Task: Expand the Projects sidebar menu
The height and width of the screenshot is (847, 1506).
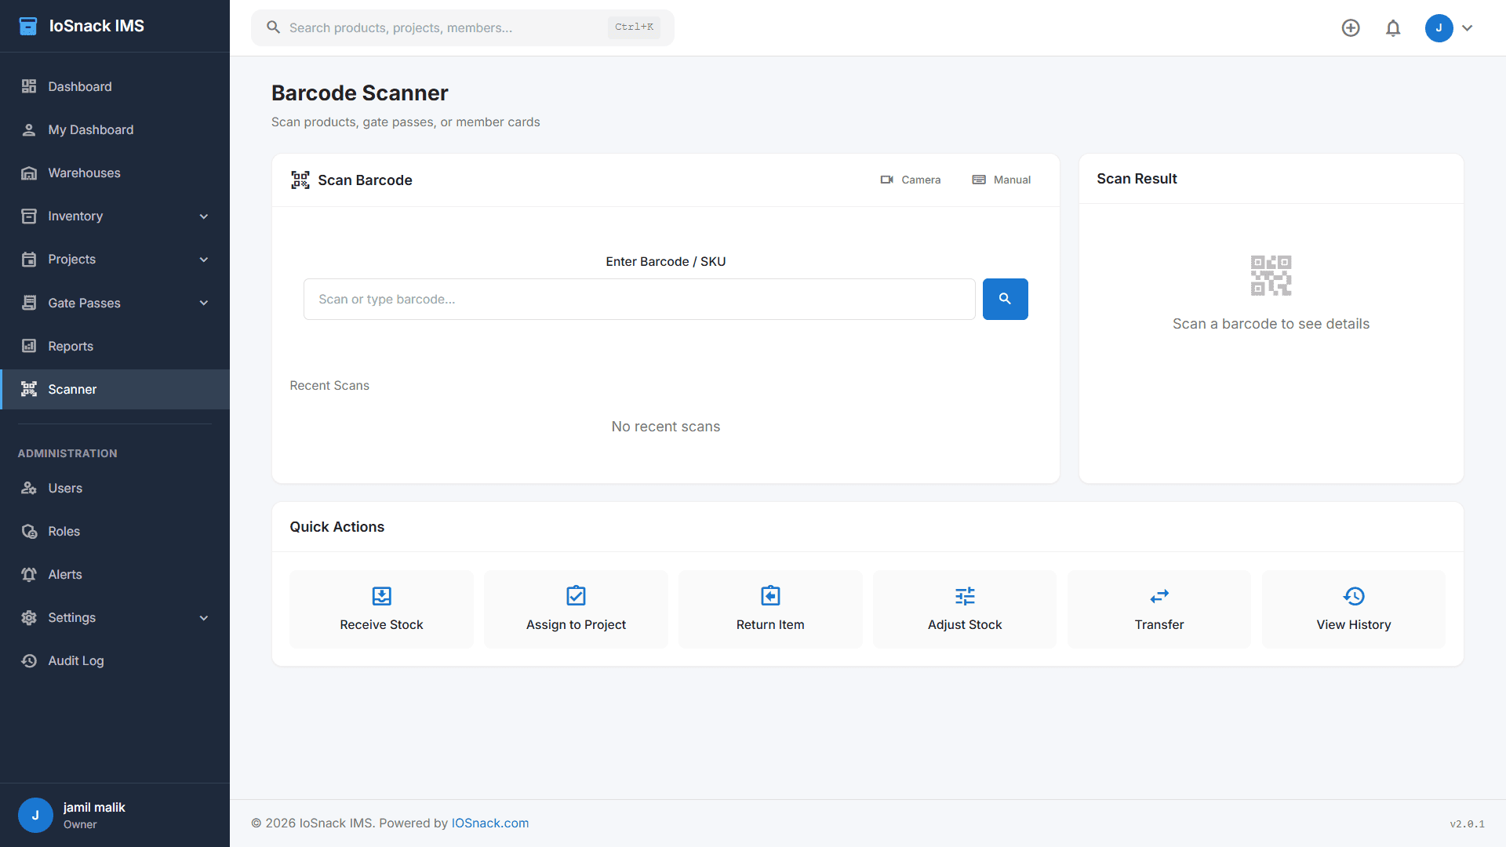Action: coord(115,260)
